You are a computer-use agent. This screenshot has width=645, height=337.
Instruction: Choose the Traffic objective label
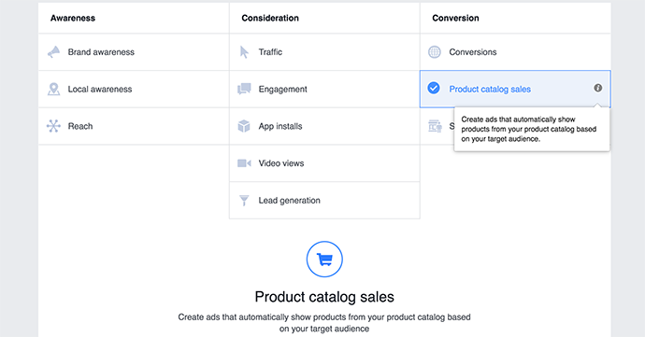click(270, 52)
